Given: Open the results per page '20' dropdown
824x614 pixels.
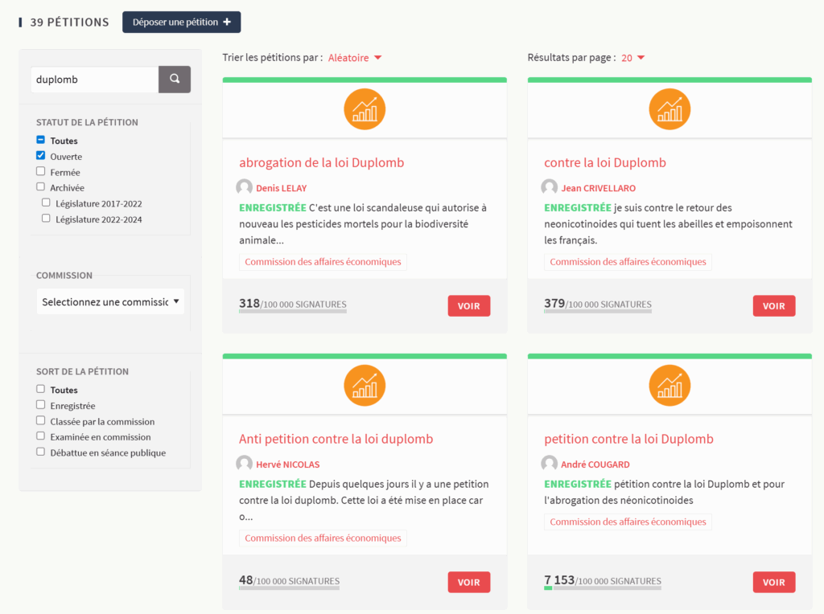Looking at the screenshot, I should (x=632, y=58).
